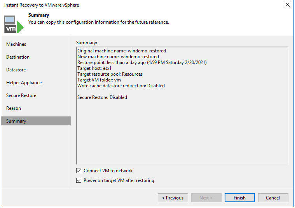Image resolution: width=295 pixels, height=208 pixels.
Task: Click the VM wizard icon in the header
Action: 14,24
